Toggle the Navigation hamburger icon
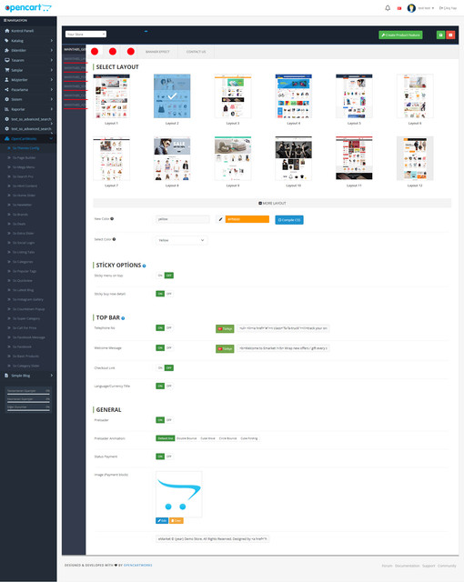 [5, 20]
